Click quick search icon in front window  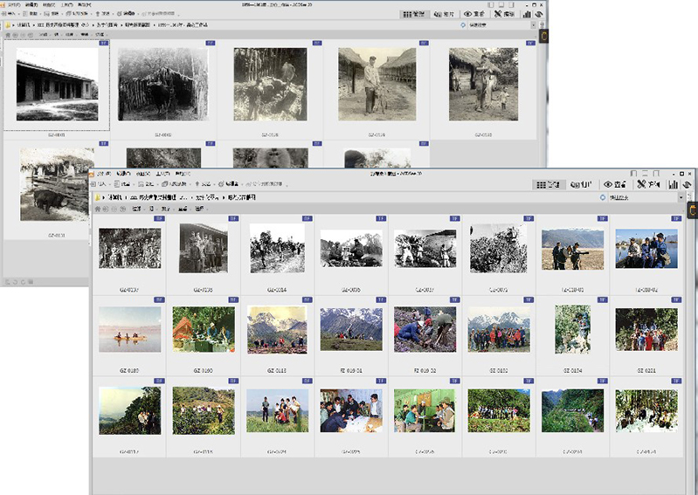click(x=603, y=198)
